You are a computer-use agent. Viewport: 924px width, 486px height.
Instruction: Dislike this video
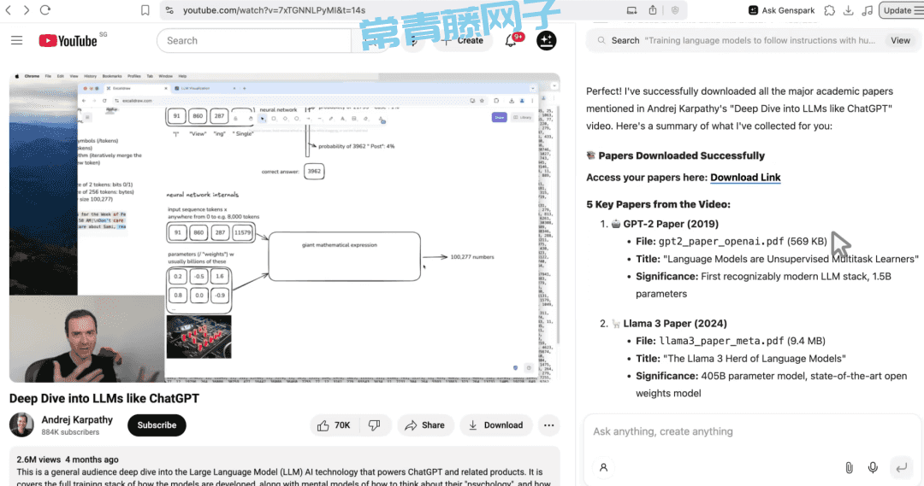coord(374,425)
